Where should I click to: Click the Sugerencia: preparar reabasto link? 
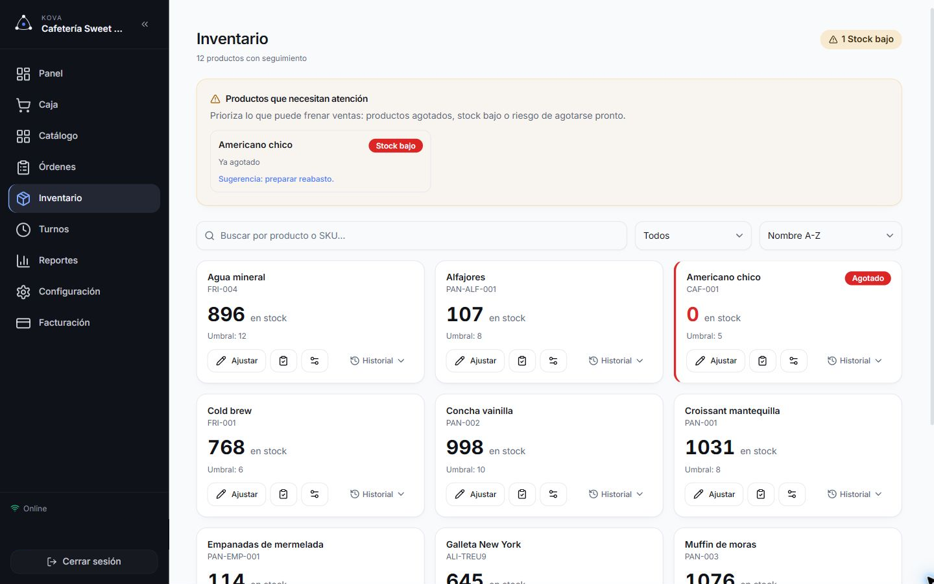pos(276,179)
